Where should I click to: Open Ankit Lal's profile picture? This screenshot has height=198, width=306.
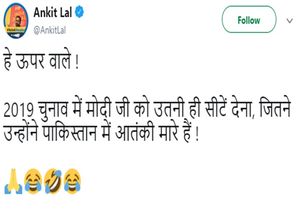coord(16,22)
